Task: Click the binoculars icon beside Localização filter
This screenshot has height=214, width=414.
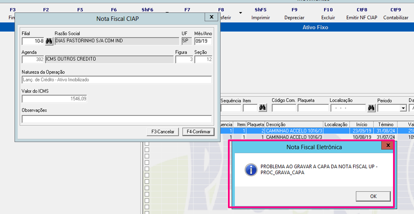Action: tap(371, 108)
